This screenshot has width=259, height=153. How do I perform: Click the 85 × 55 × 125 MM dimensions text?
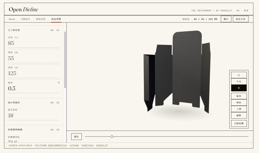pos(205,19)
